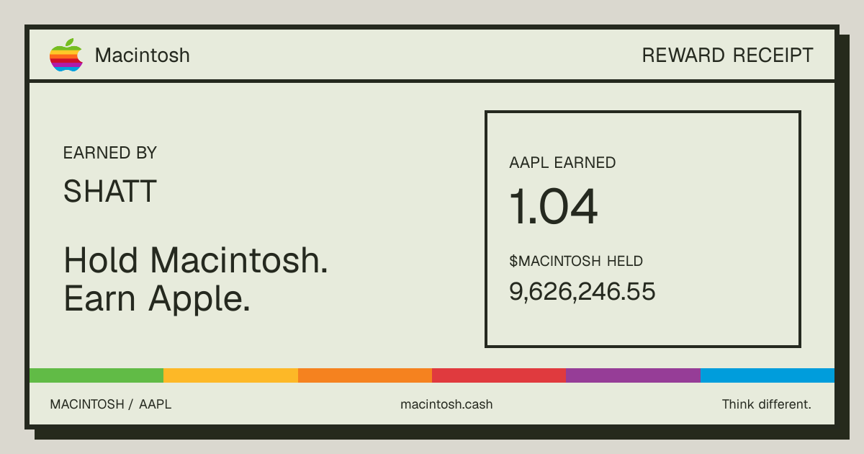Select the SHATT username text
The width and height of the screenshot is (864, 454).
coord(110,191)
